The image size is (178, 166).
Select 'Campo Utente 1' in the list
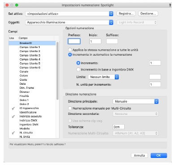(x=32, y=47)
